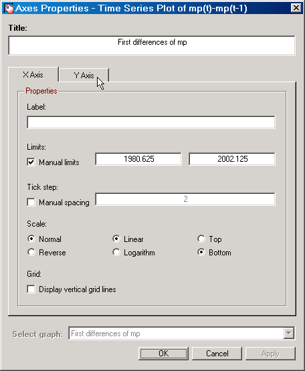This screenshot has height=371, width=305.
Task: Select the X Axis tab
Action: (x=33, y=75)
